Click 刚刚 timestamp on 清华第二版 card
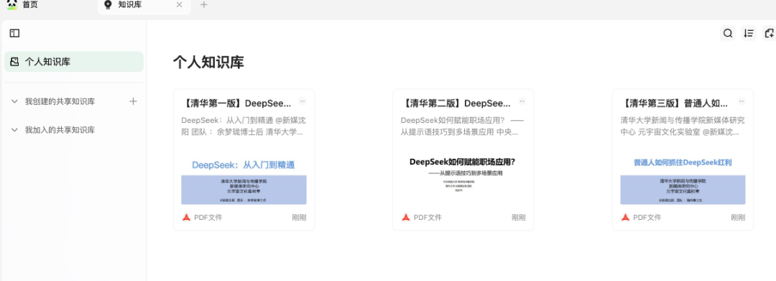 (519, 217)
